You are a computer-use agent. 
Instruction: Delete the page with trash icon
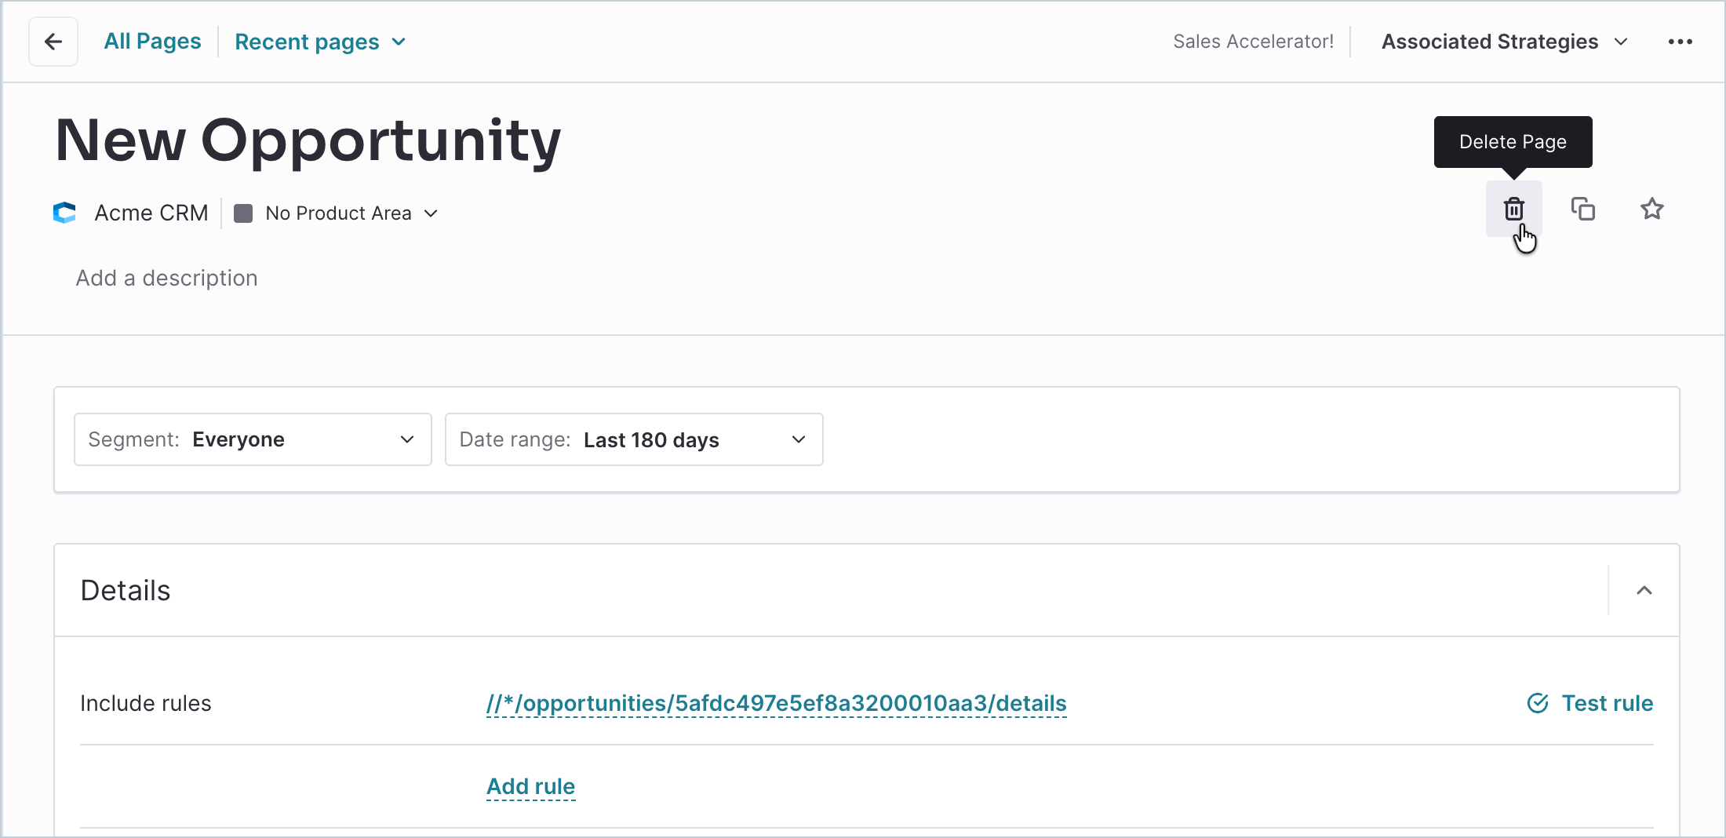point(1513,209)
